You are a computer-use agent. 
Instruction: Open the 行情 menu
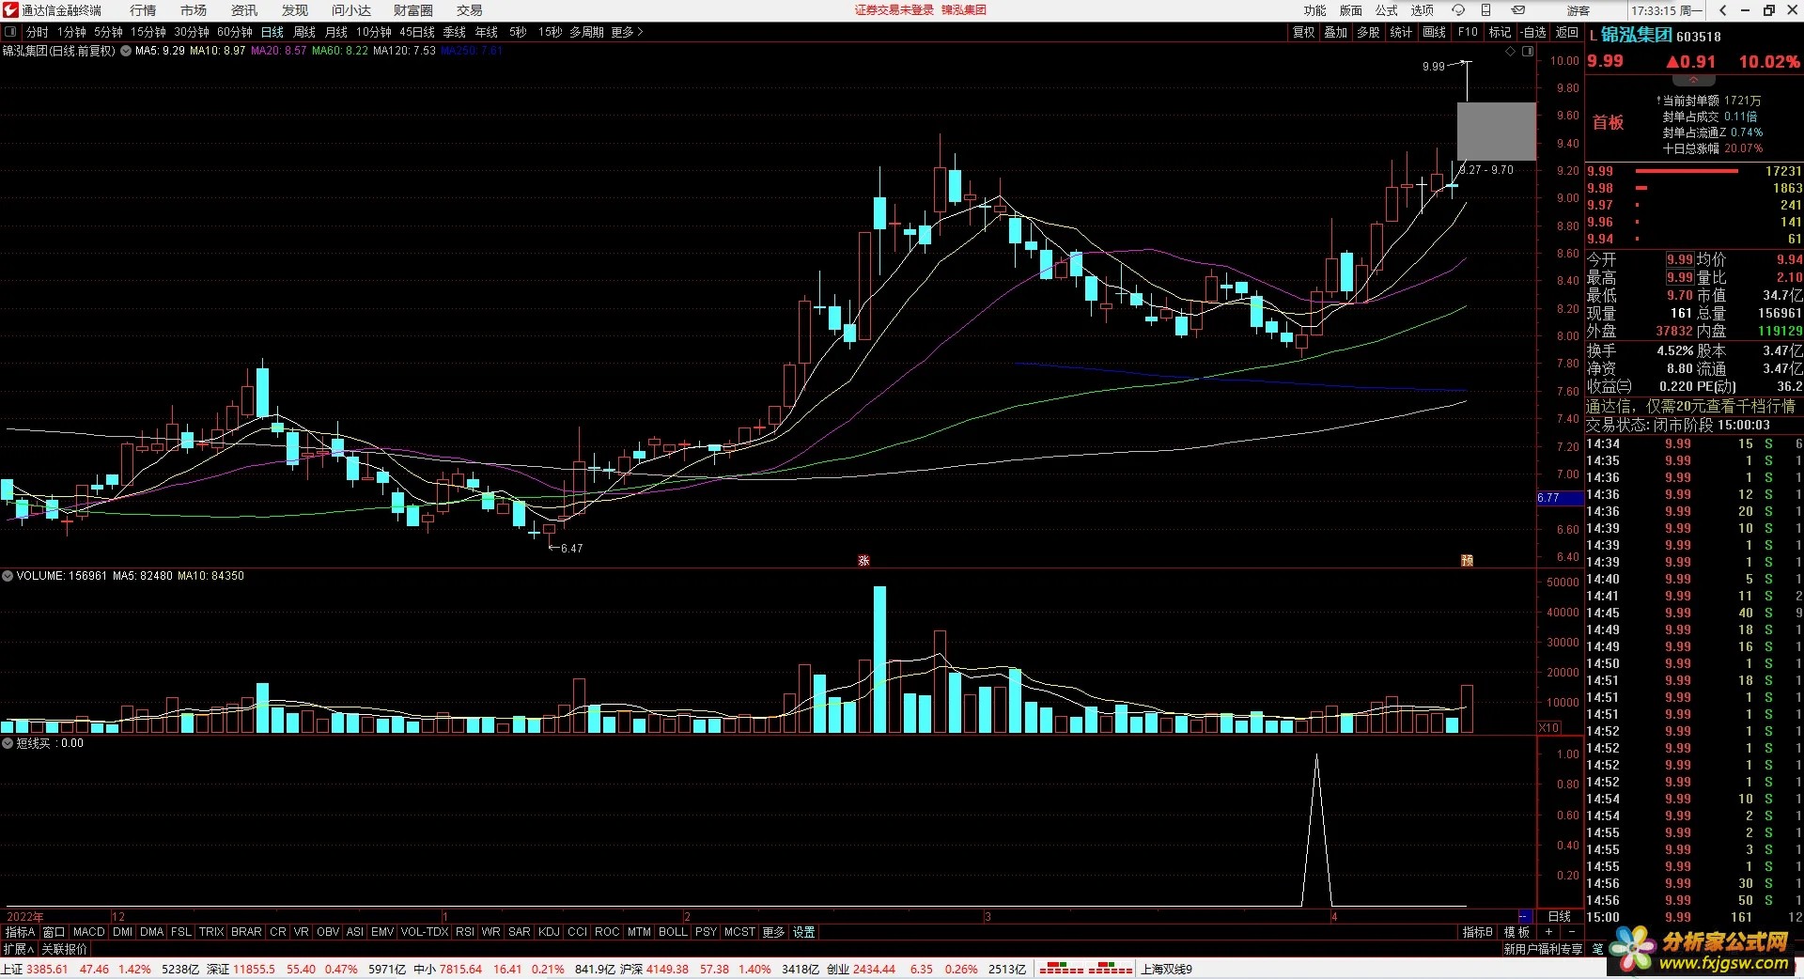(x=143, y=10)
